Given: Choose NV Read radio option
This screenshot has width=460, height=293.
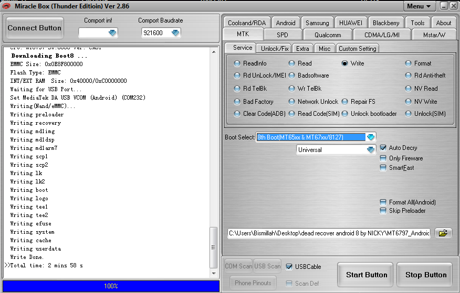Looking at the screenshot, I should point(408,89).
